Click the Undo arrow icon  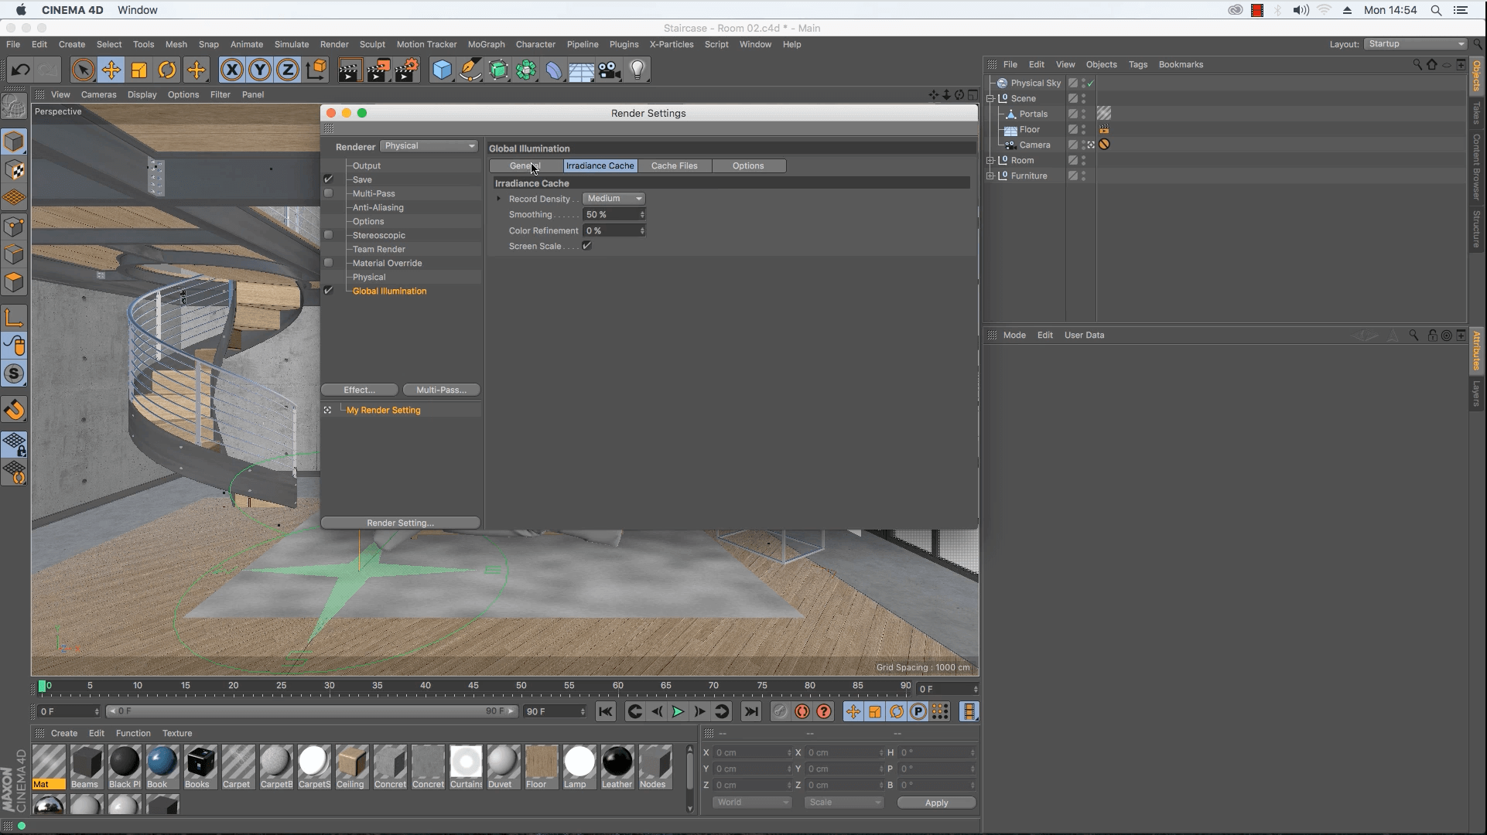pos(20,70)
